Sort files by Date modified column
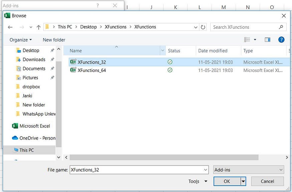 point(213,51)
